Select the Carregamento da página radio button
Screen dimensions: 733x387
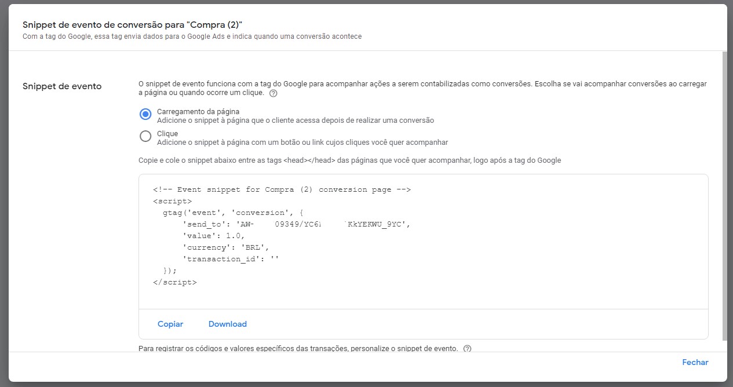click(x=145, y=114)
